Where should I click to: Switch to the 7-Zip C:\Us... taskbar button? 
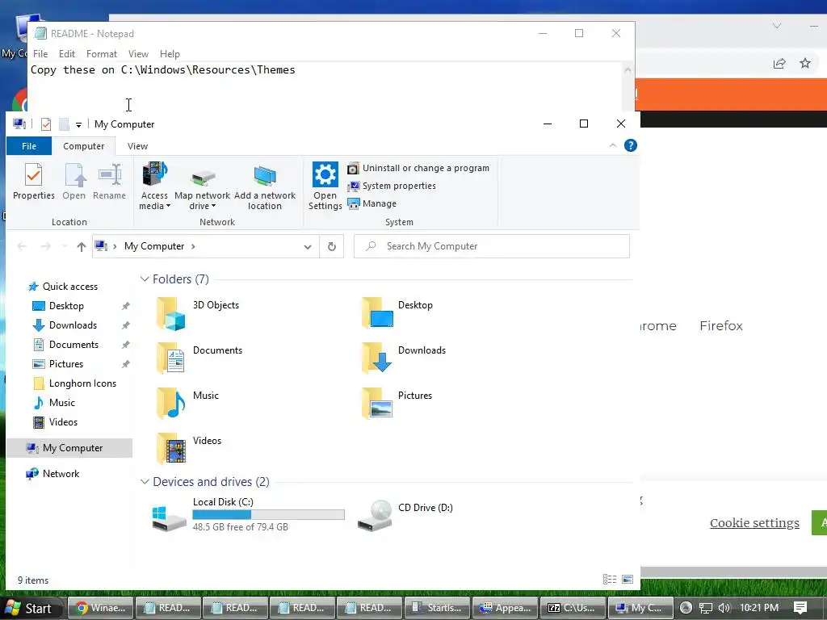[572, 608]
